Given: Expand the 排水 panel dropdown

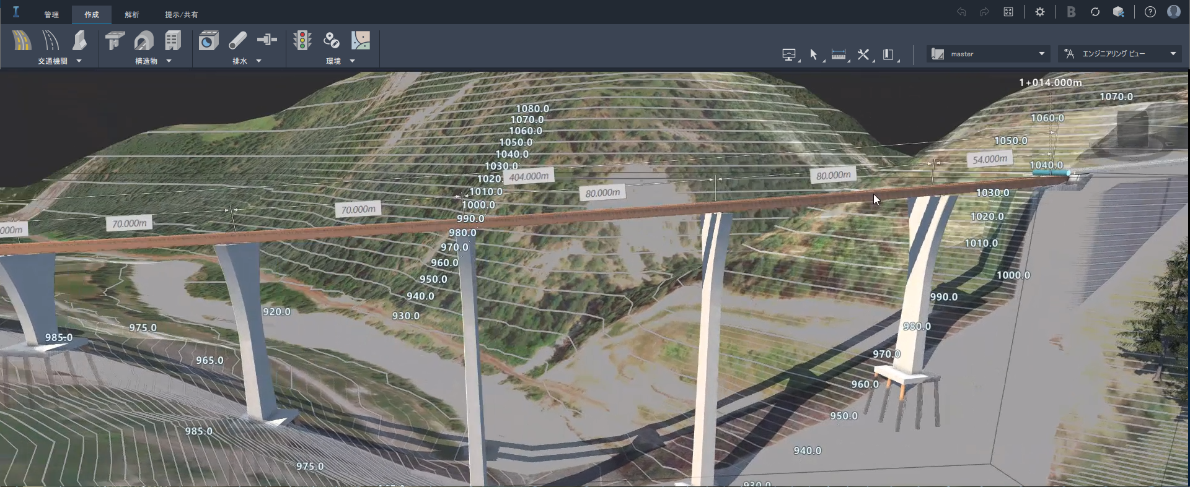Looking at the screenshot, I should (258, 61).
